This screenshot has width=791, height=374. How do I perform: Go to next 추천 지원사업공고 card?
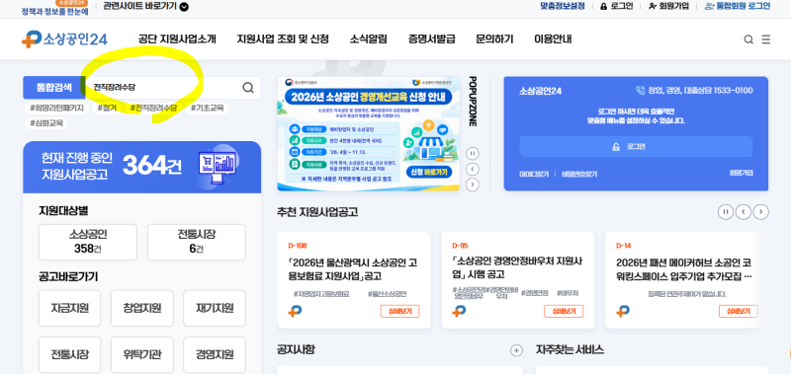pyautogui.click(x=761, y=212)
